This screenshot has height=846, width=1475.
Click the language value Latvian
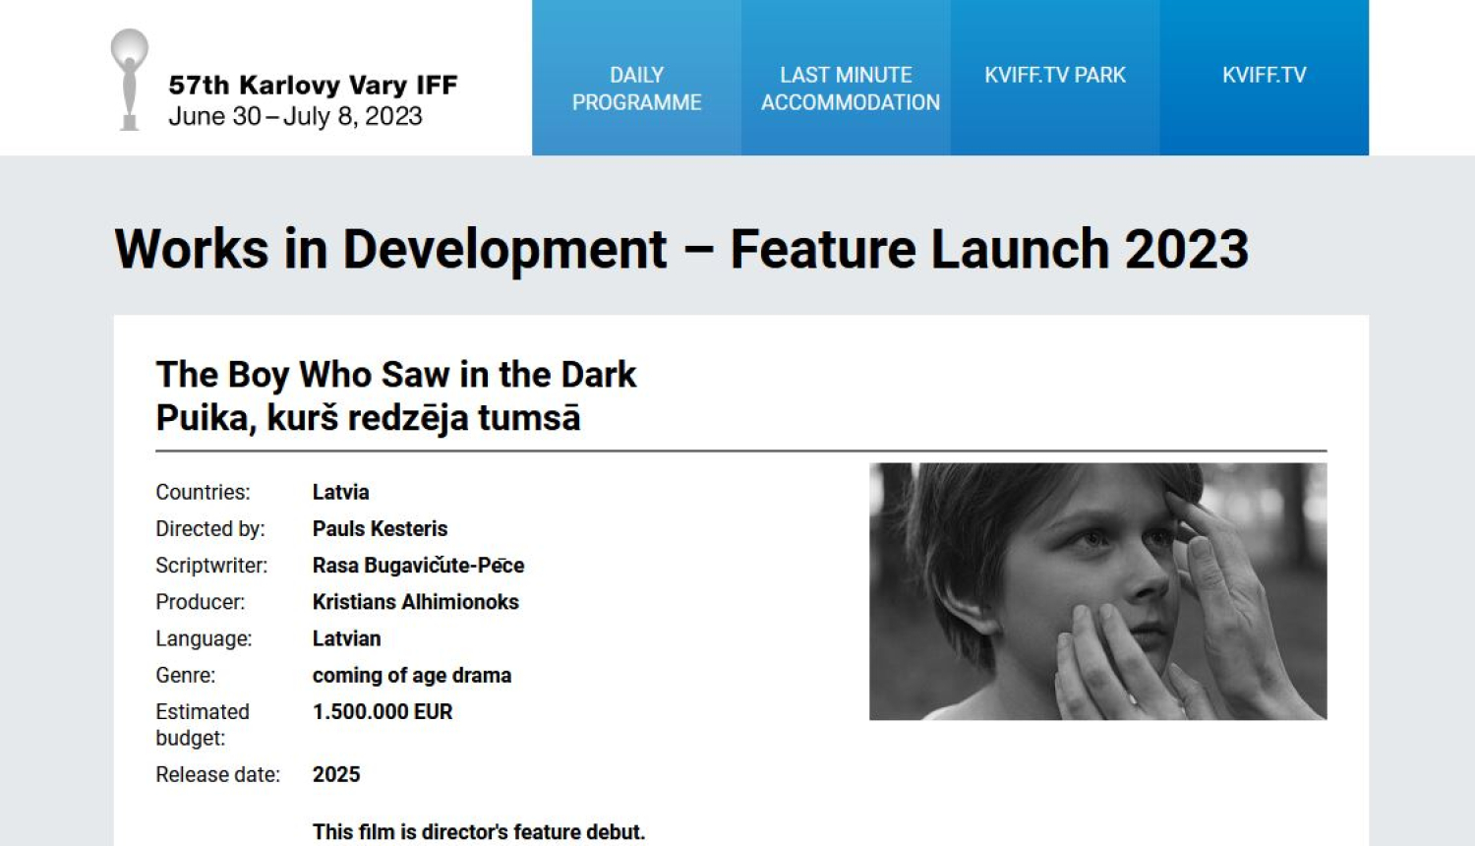point(346,638)
